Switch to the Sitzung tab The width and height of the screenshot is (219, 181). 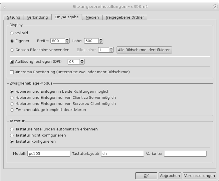pos(14,17)
